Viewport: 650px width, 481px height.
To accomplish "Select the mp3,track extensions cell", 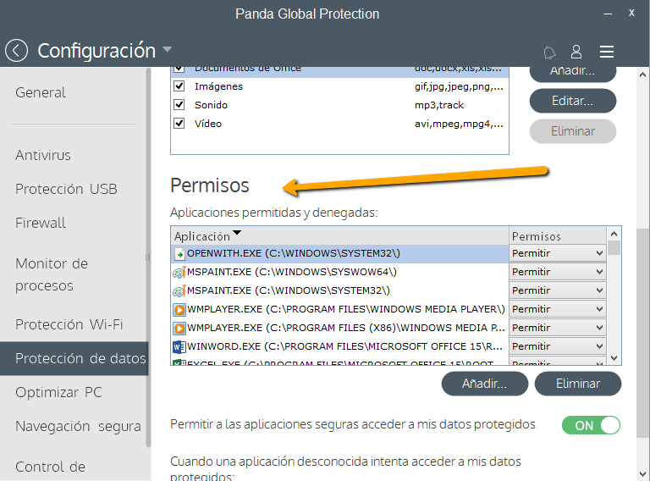I will tap(439, 105).
